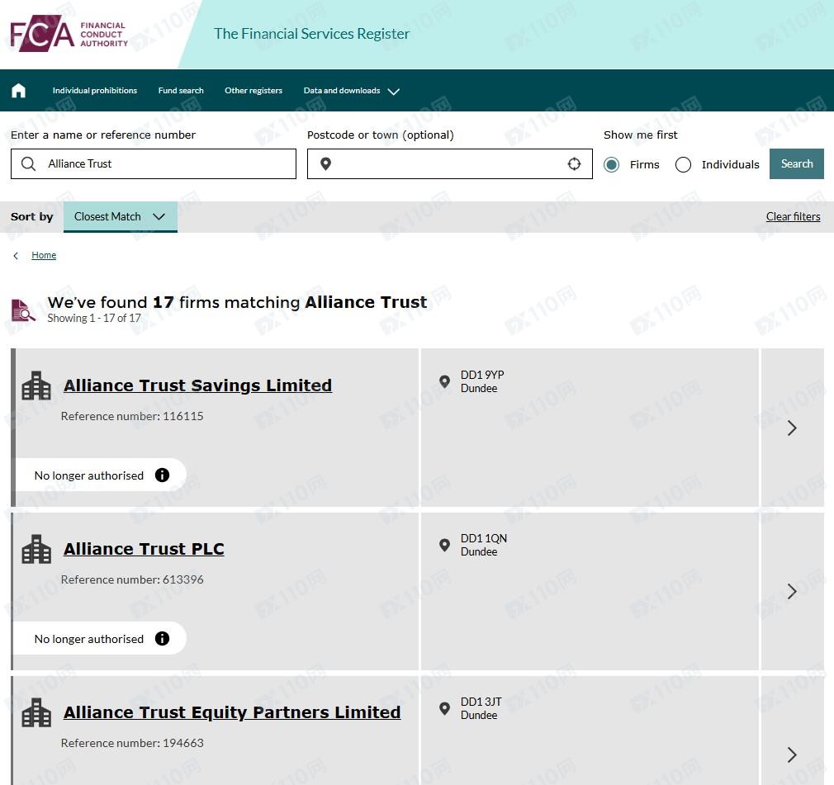Open Individual prohibitions menu item

click(x=95, y=91)
